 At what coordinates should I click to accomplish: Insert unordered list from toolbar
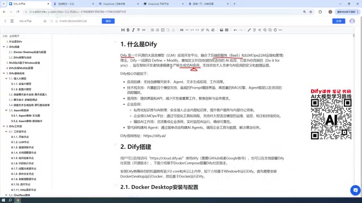pos(152,30)
